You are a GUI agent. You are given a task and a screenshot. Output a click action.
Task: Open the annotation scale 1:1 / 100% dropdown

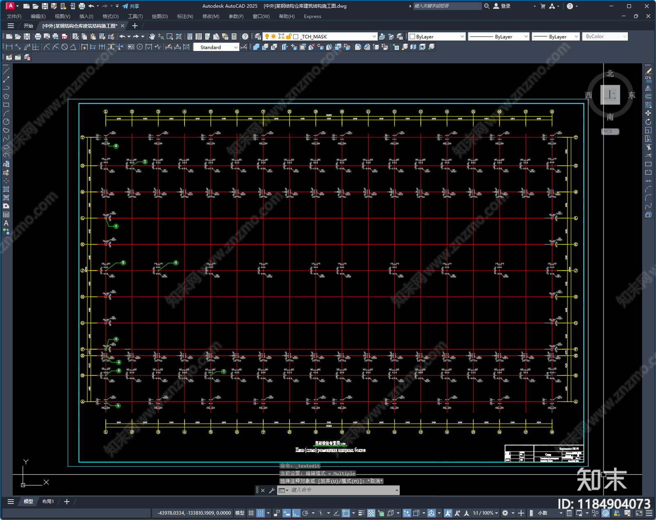(x=485, y=513)
